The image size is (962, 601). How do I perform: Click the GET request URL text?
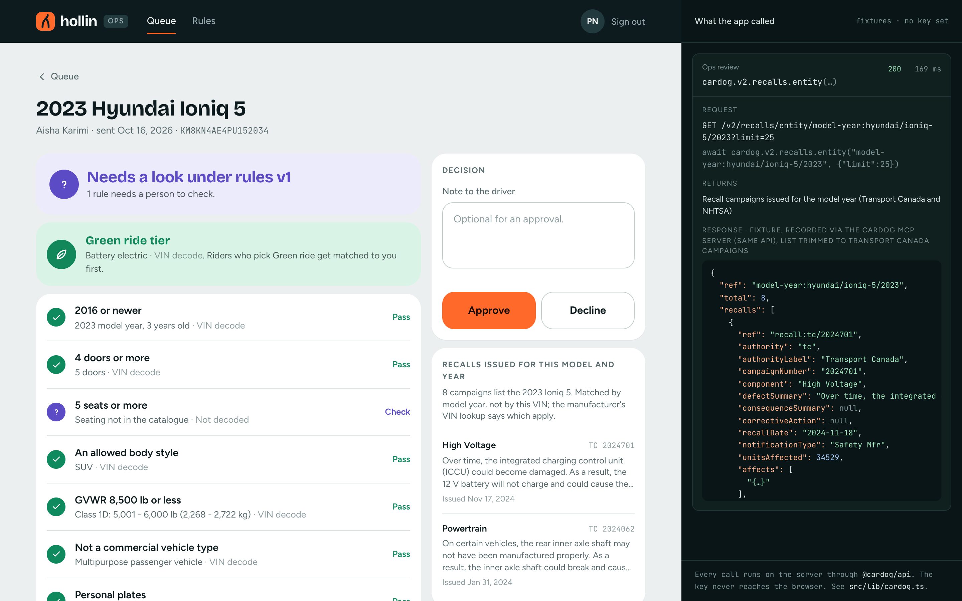[817, 132]
